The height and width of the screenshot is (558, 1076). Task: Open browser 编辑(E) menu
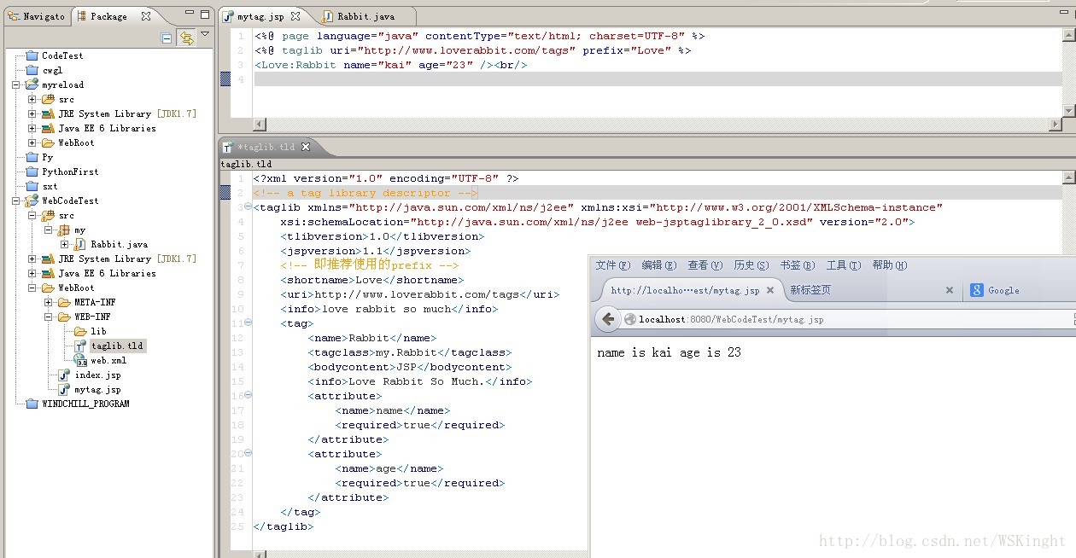point(659,265)
